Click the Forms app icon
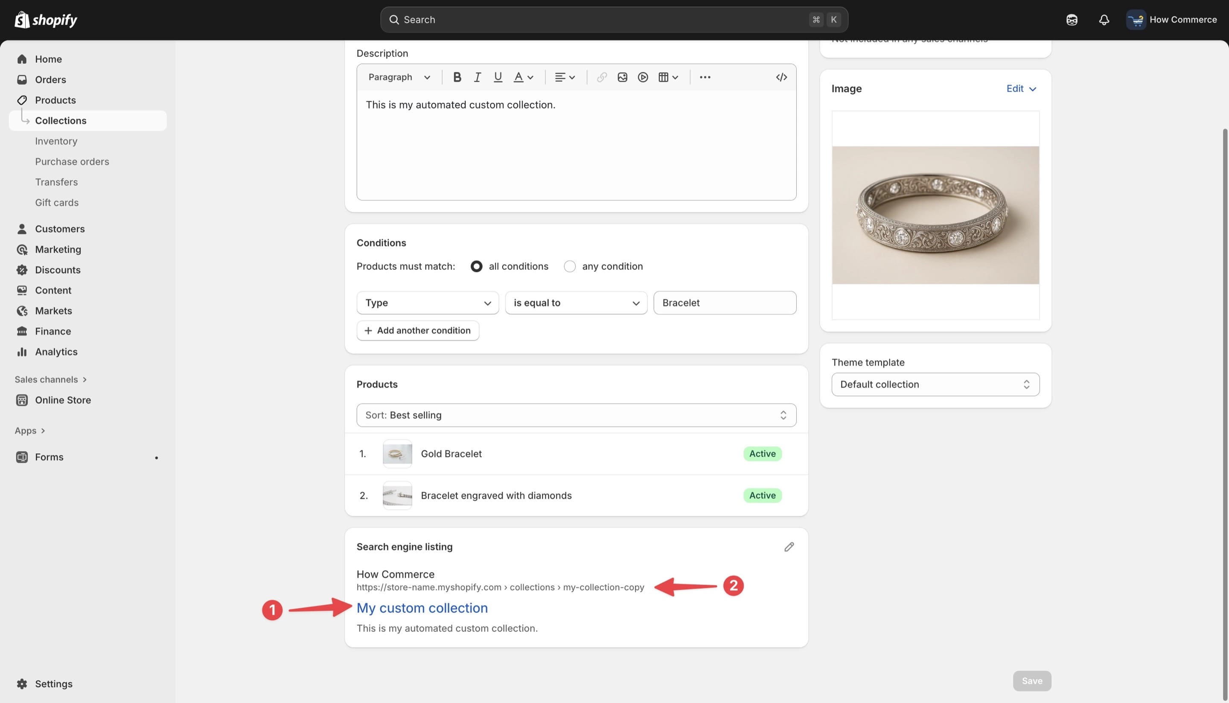Screen dimensions: 1229x703 click(22, 457)
